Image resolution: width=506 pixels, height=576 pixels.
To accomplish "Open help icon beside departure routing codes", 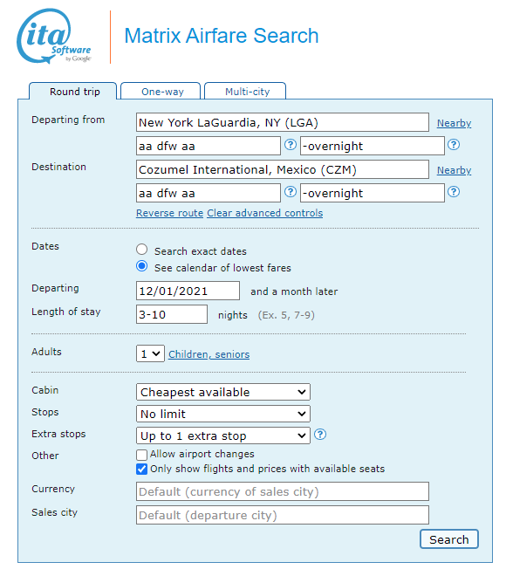I will (291, 145).
